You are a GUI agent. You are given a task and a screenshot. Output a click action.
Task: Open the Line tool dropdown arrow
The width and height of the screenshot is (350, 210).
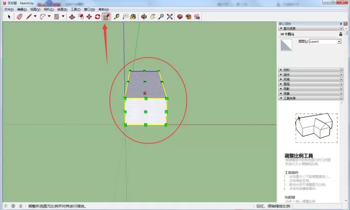35,16
